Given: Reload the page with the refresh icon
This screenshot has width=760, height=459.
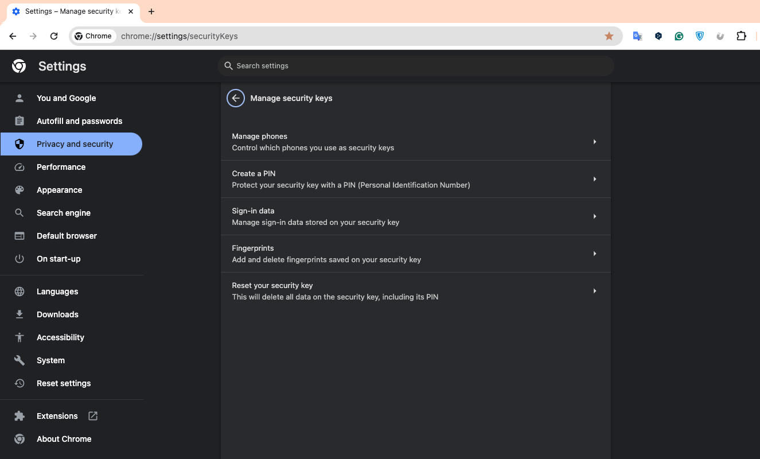Looking at the screenshot, I should pos(54,36).
